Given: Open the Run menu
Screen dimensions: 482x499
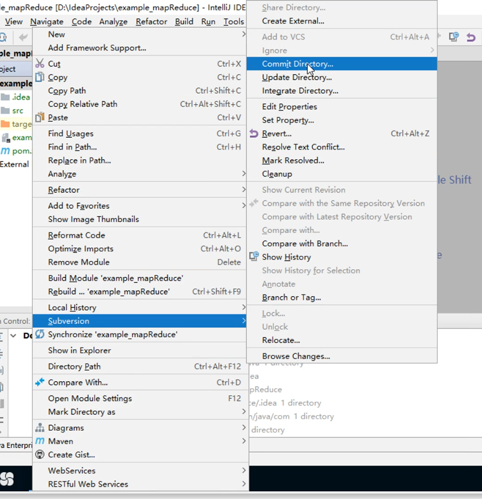Looking at the screenshot, I should click(x=209, y=22).
